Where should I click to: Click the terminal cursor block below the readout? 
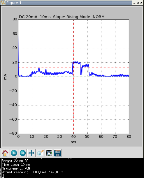(3, 176)
